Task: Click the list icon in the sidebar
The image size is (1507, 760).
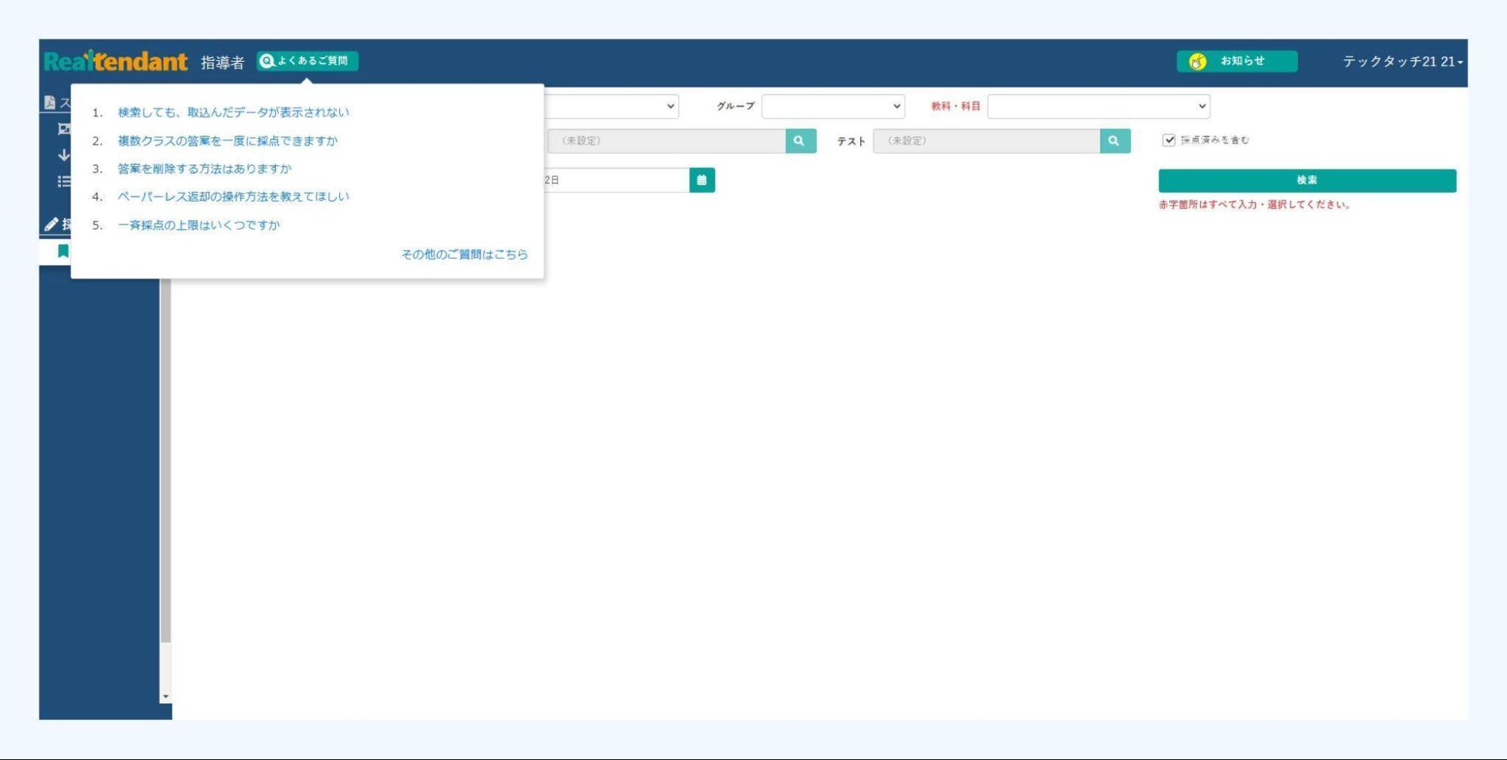Action: point(64,182)
